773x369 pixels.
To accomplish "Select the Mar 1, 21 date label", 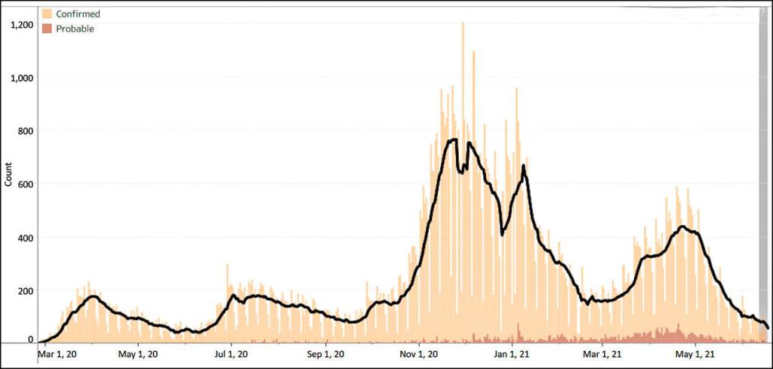I will point(602,353).
